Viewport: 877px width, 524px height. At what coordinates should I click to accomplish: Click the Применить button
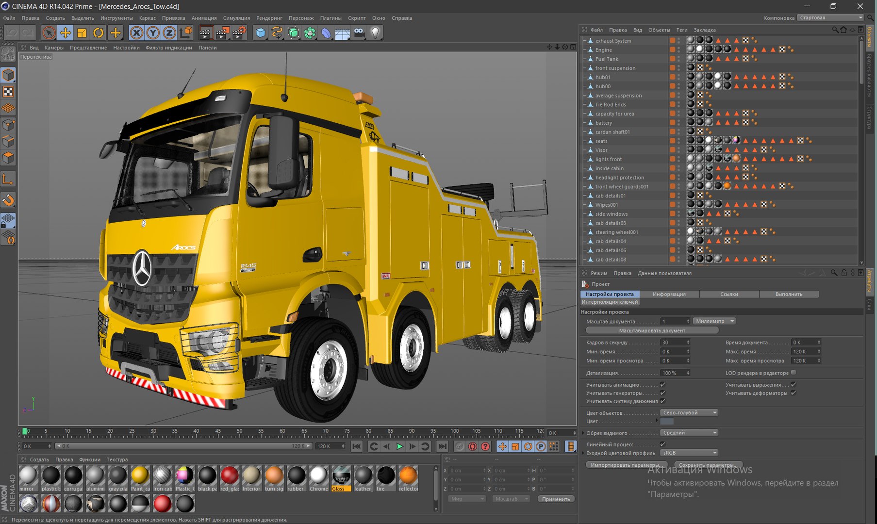556,499
